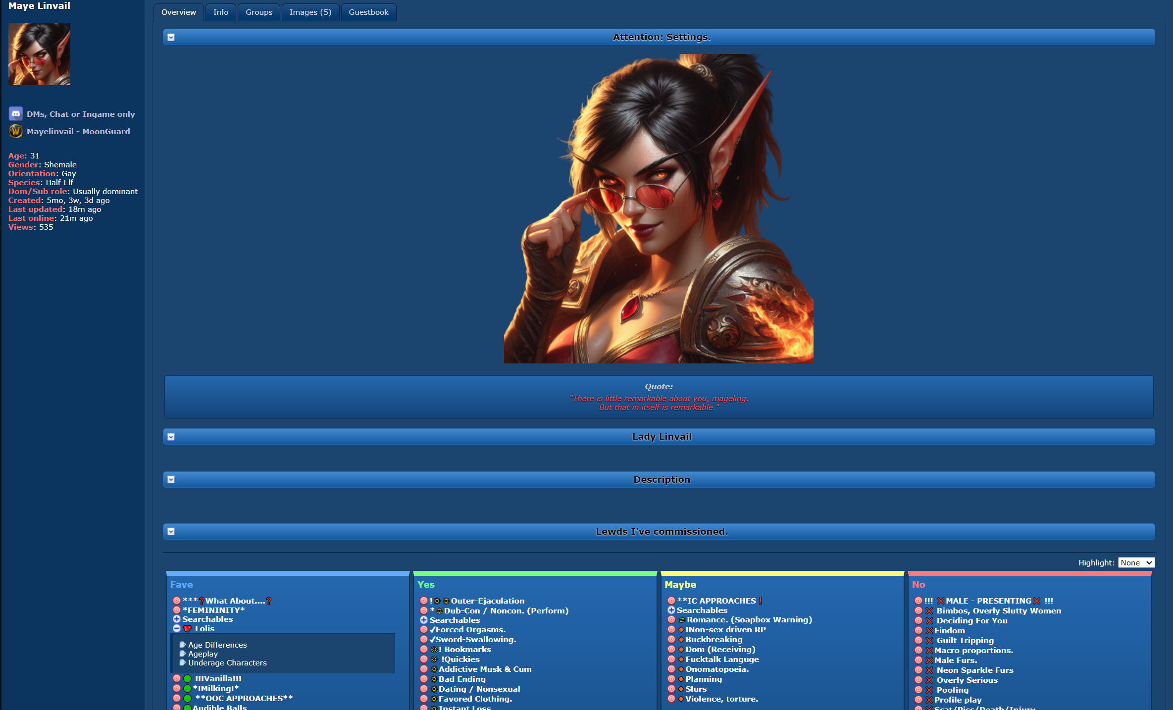Click the Yes column heading

(x=426, y=585)
